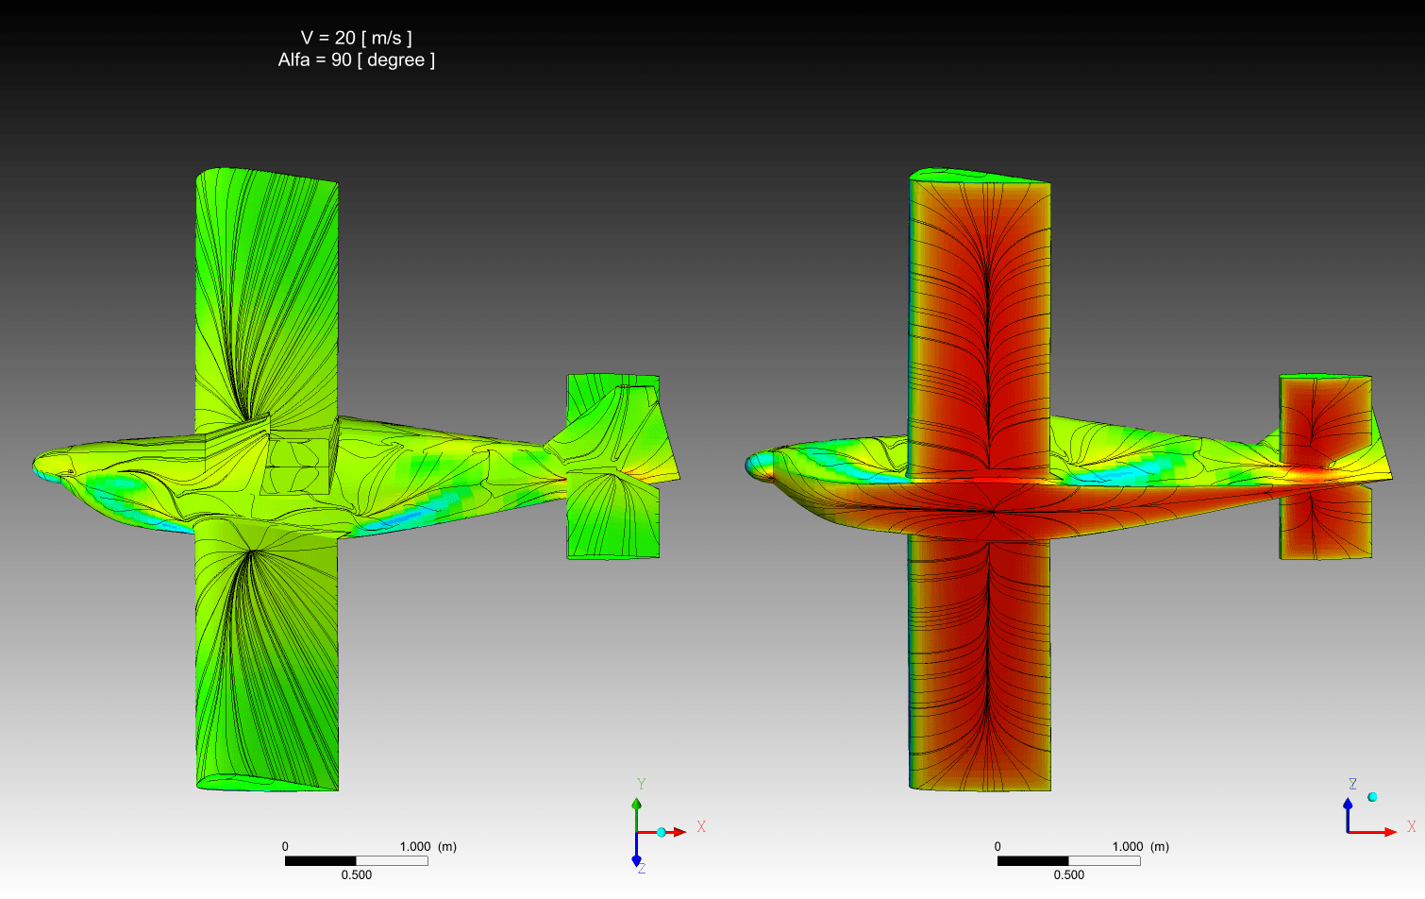Click the green Y axis arrow in left triad
This screenshot has width=1425, height=899.
click(x=637, y=806)
